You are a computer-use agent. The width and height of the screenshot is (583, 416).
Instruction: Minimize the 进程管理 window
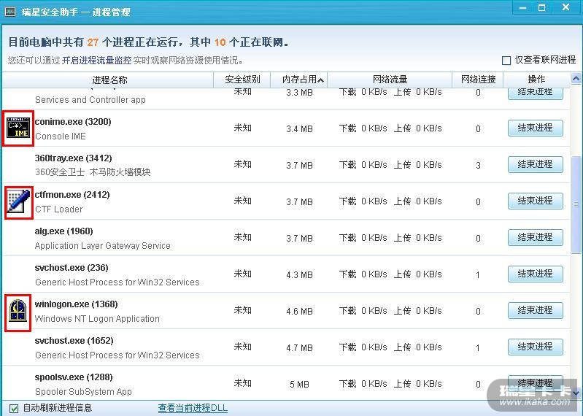[522, 8]
